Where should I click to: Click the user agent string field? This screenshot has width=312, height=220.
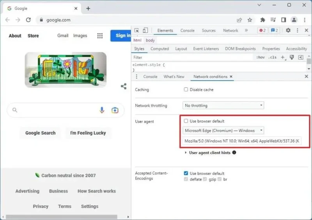pyautogui.click(x=242, y=141)
